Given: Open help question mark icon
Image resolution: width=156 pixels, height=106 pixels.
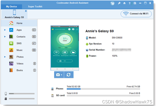Looking at the screenshot, I should click(x=129, y=3).
